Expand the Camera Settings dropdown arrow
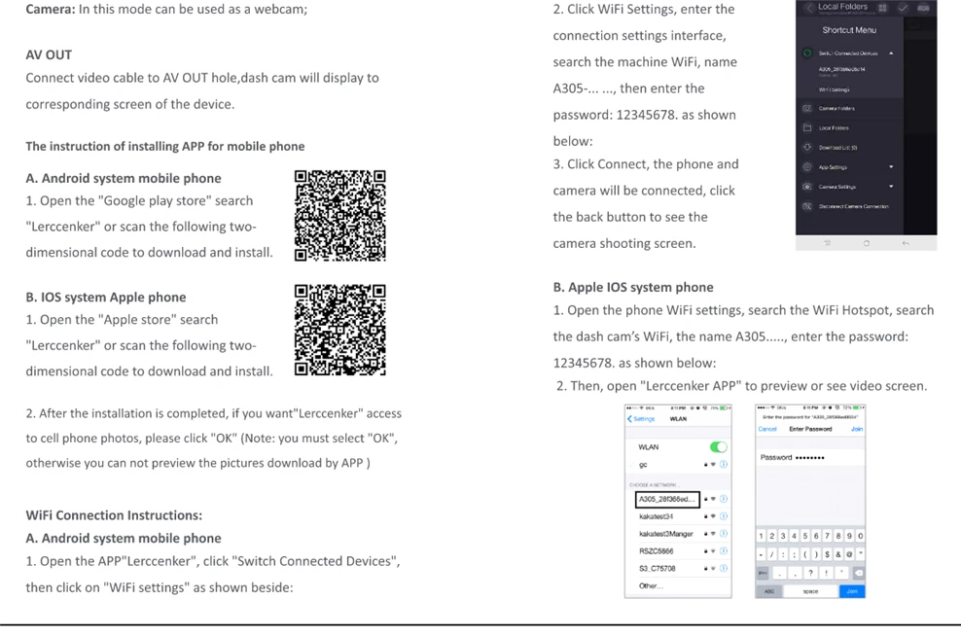 [891, 187]
